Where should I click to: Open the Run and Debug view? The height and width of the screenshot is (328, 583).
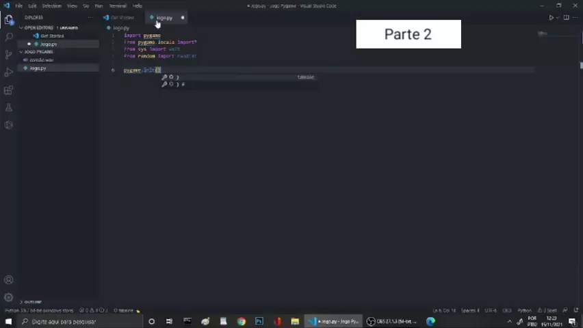click(8, 72)
